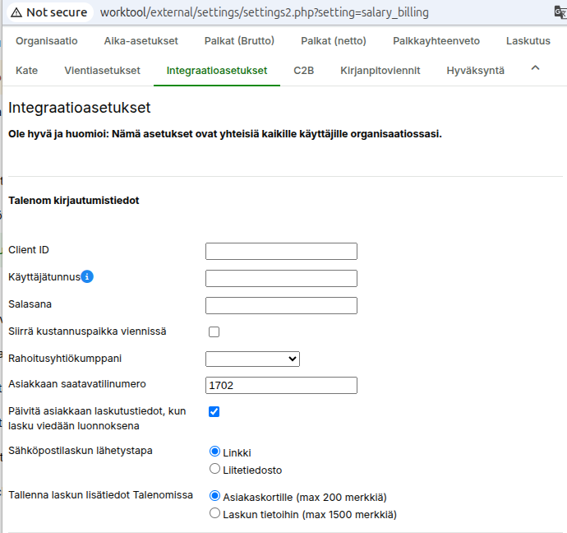Viewport: 567px width, 533px height.
Task: Open the C2B settings tab
Action: 304,71
